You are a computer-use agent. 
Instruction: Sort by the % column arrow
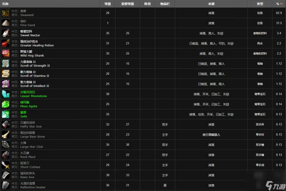pos(282,4)
